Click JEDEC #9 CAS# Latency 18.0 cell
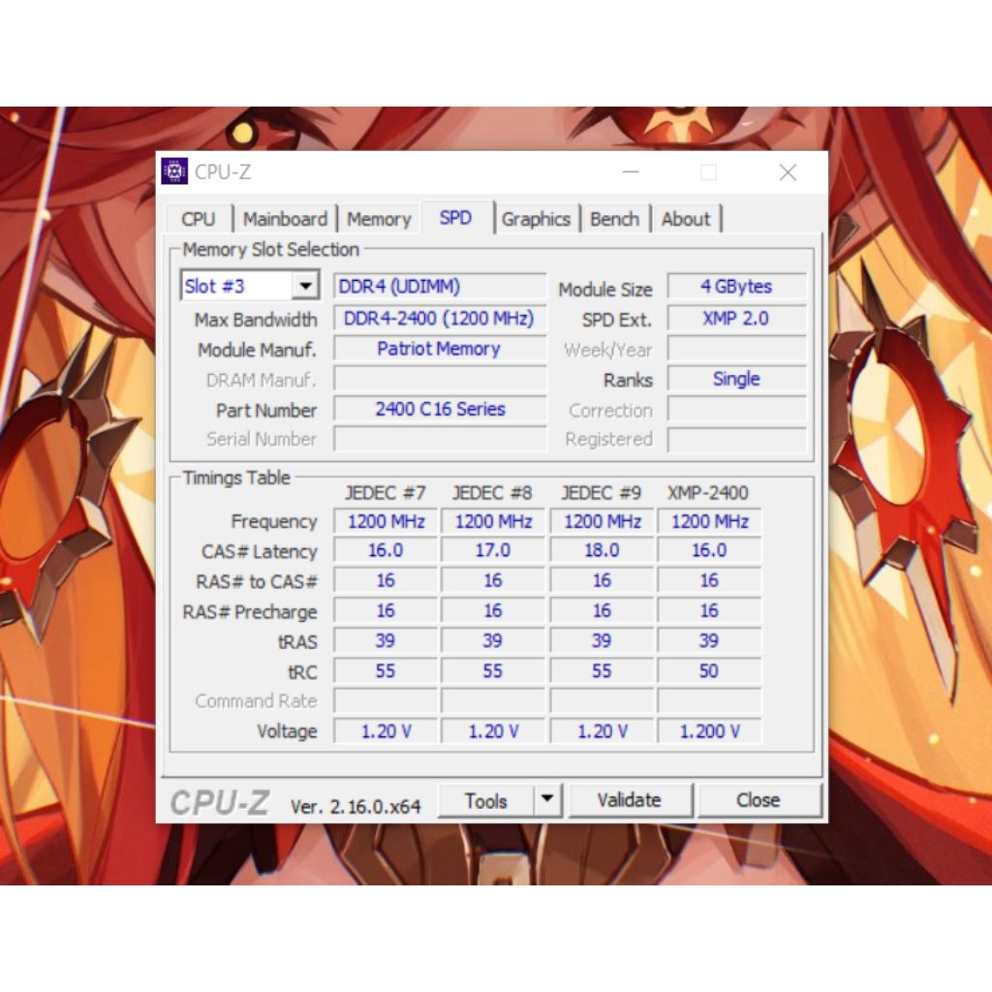The image size is (992, 992). coord(602,550)
